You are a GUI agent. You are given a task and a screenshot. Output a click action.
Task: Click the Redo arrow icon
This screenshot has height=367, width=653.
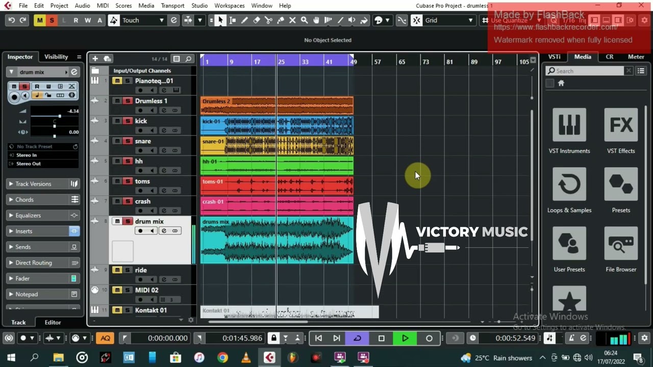23,20
